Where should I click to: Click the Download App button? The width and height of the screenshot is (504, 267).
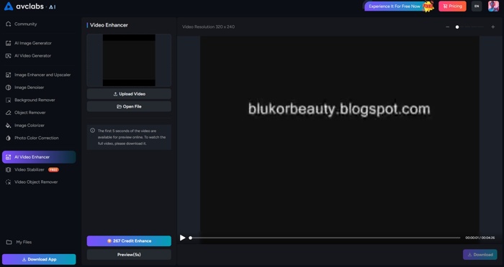(39, 259)
